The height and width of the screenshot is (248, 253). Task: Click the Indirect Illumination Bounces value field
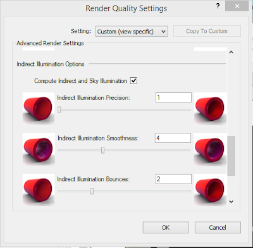tap(173, 179)
